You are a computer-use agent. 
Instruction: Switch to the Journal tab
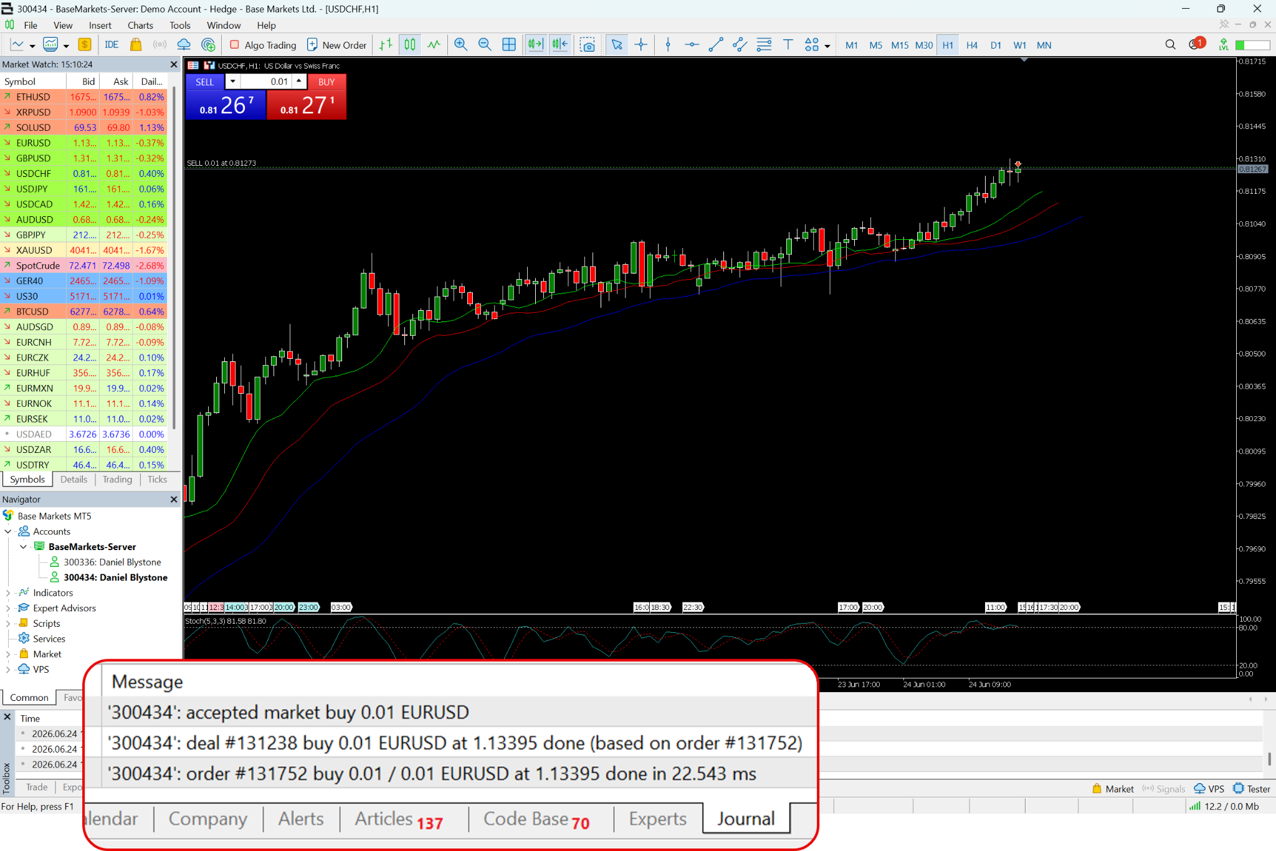click(746, 819)
